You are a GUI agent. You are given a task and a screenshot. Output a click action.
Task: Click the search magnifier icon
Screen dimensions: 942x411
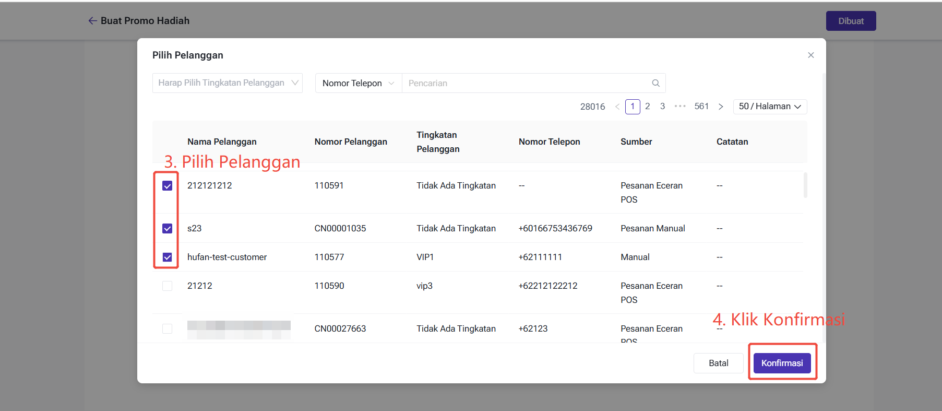tap(655, 83)
